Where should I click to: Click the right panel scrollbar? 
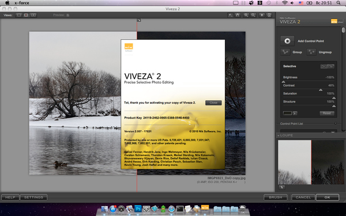[x=343, y=30]
